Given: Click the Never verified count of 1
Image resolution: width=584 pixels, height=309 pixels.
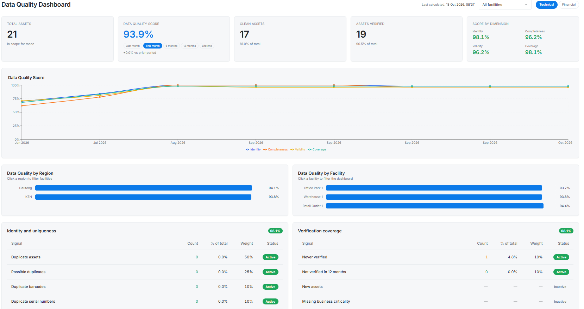Looking at the screenshot, I should point(486,257).
